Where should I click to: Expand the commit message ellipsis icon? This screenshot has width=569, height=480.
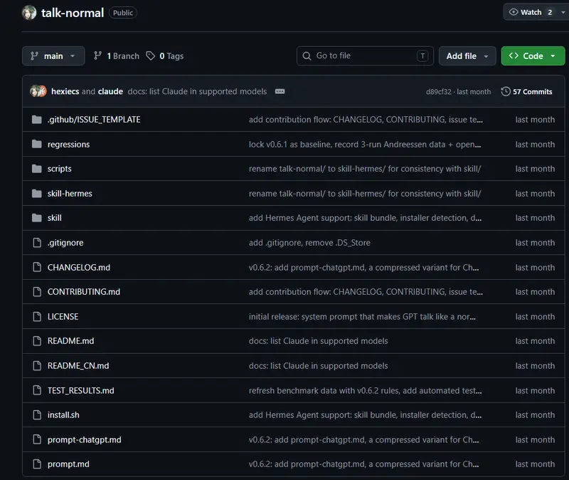[x=280, y=92]
